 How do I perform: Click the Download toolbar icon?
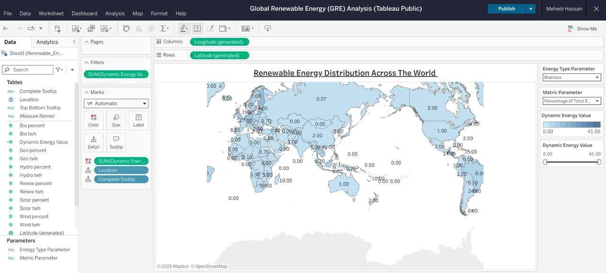(x=267, y=29)
